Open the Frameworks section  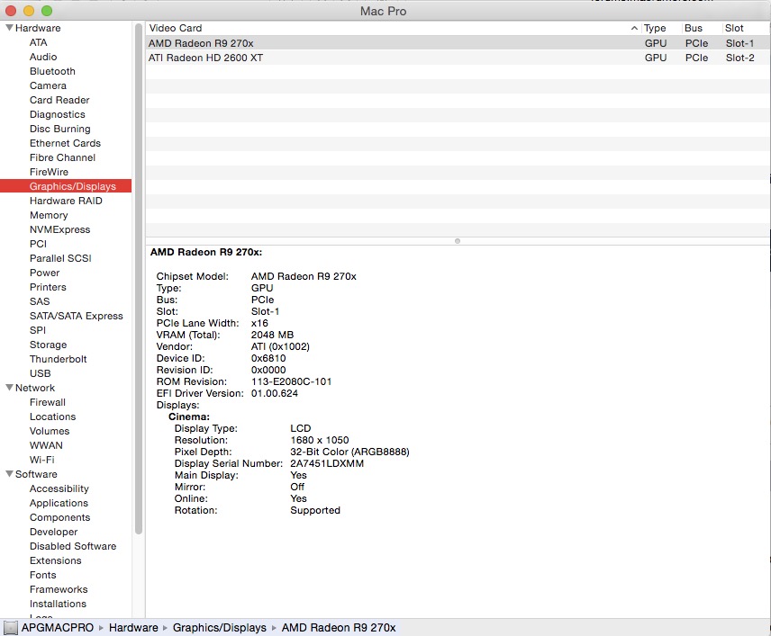(x=59, y=589)
